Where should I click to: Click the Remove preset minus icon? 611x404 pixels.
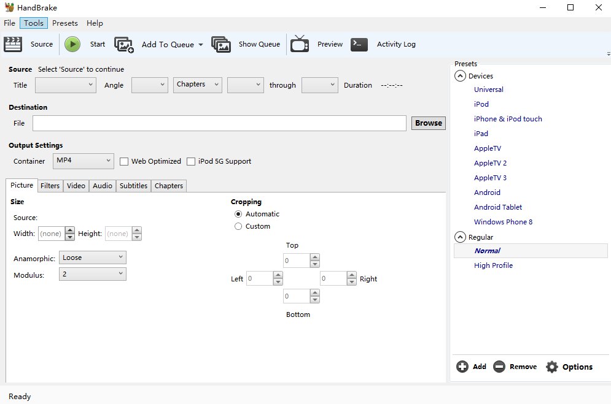(499, 367)
